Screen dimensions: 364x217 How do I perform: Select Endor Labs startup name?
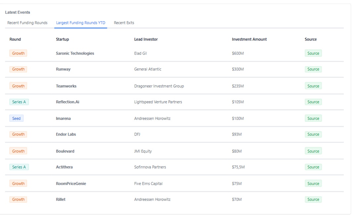(66, 134)
